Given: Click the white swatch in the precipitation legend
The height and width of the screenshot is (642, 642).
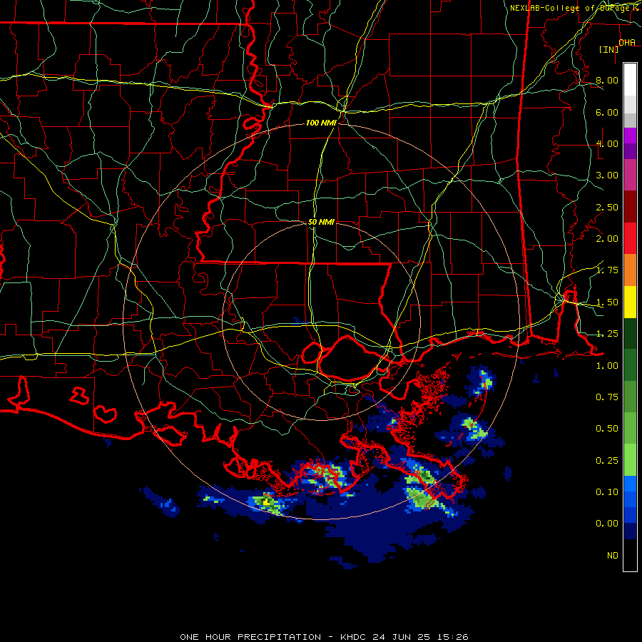Looking at the screenshot, I should [x=630, y=80].
